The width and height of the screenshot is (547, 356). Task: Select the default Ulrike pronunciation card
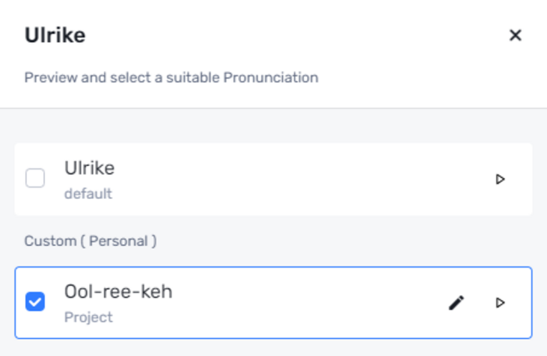pos(273,179)
